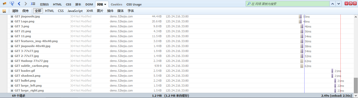Activate the element inspect pointer tool
358x98 pixels.
click(x=12, y=4)
